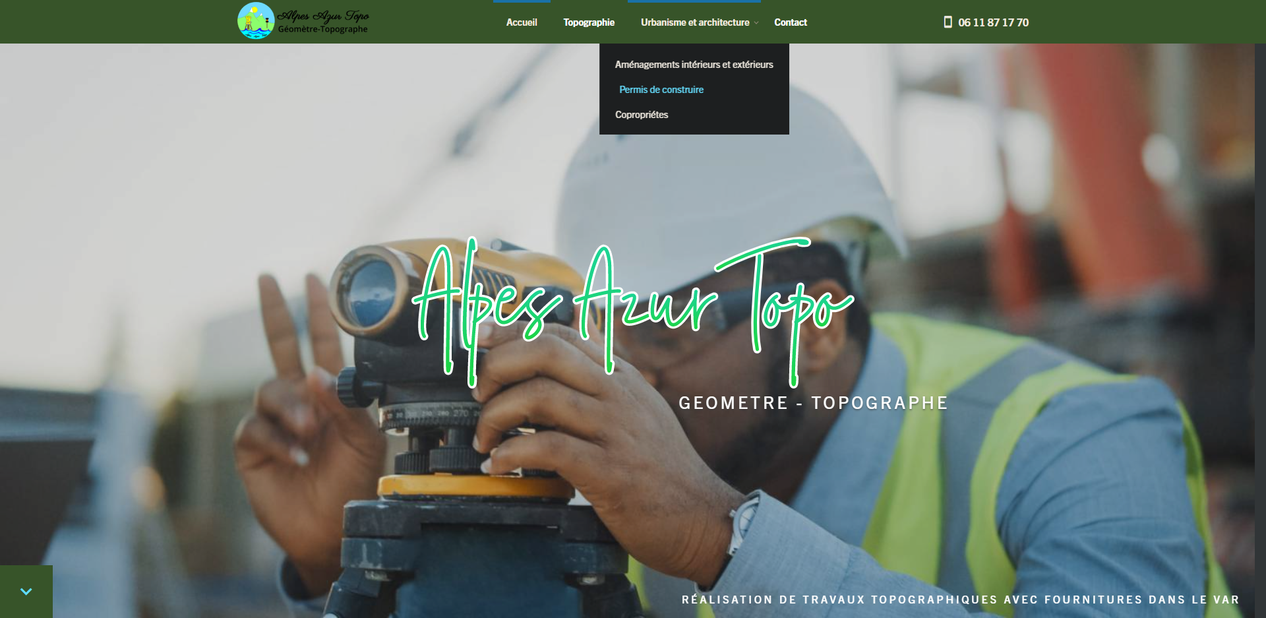Click the large green Alpes Azur Topo hero title
Screen dimensions: 1266x618
point(633,311)
